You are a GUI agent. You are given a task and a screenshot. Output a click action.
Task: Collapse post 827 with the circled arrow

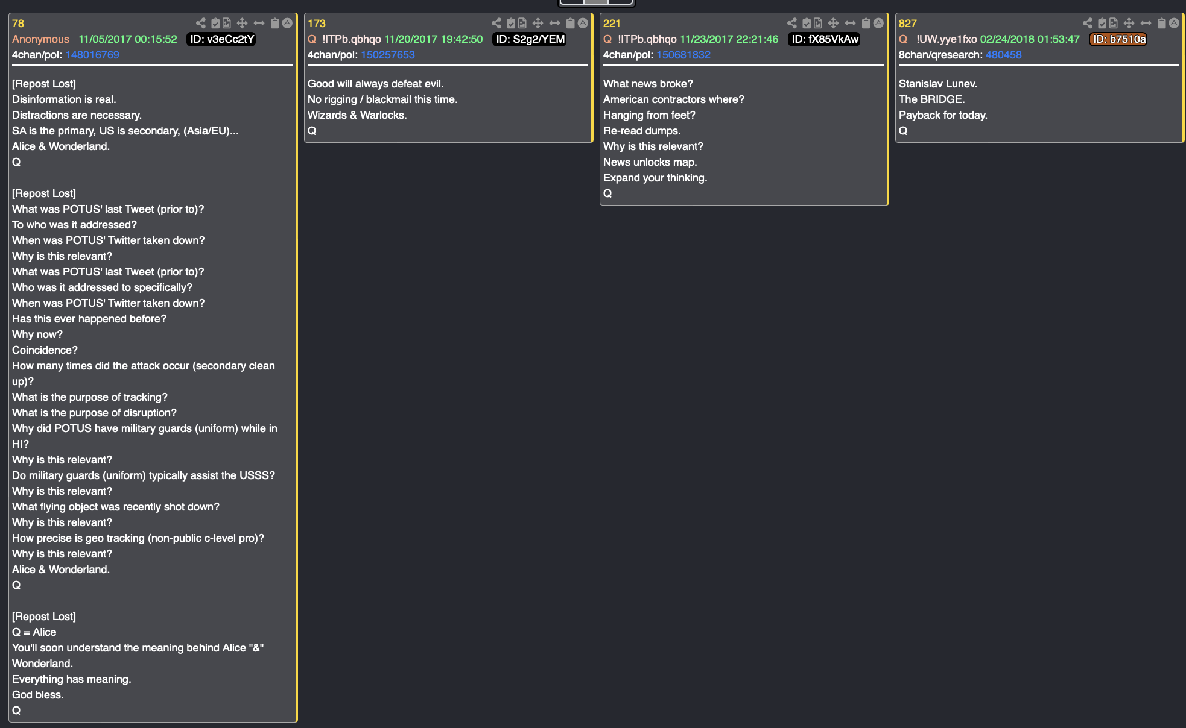click(1175, 24)
